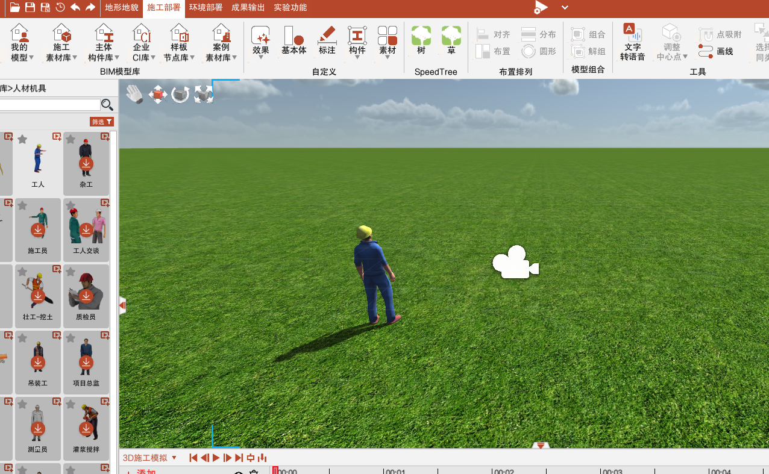Star the 工人交谈 model as favorite

[71, 205]
